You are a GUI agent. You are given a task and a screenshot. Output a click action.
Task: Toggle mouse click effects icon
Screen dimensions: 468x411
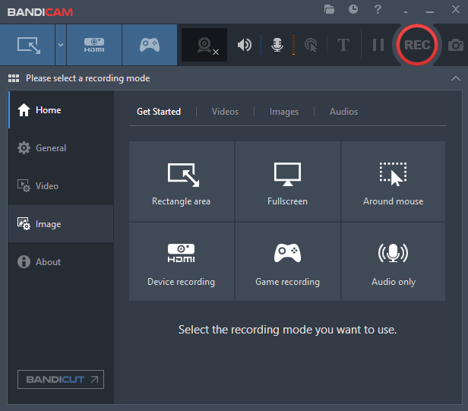click(311, 45)
